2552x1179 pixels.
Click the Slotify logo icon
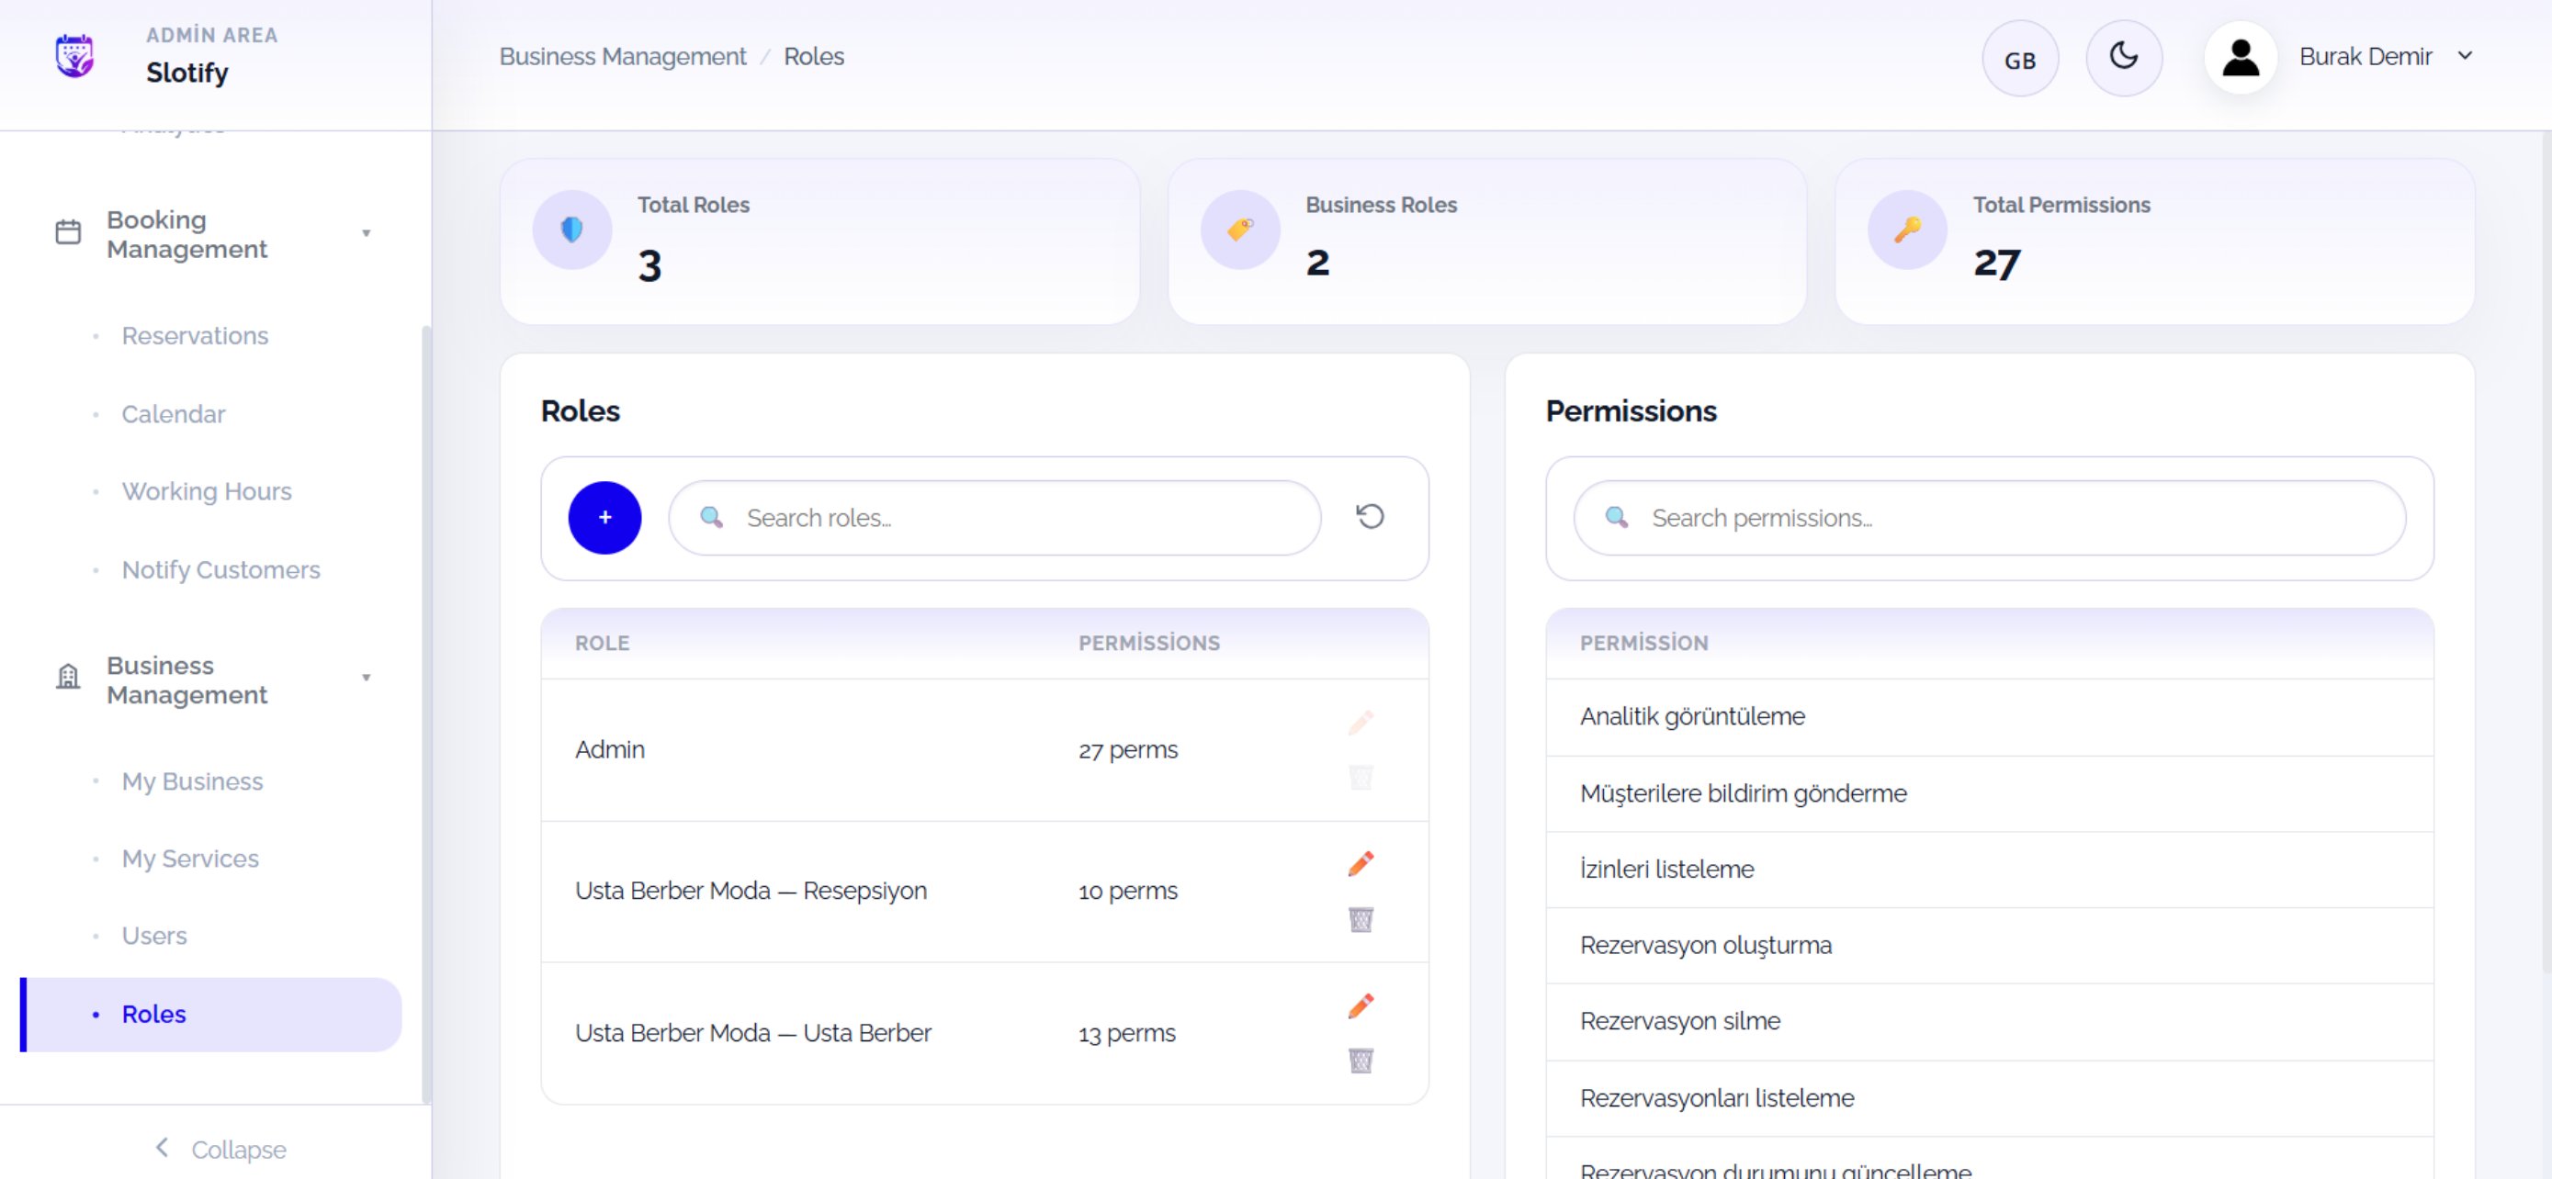[74, 55]
